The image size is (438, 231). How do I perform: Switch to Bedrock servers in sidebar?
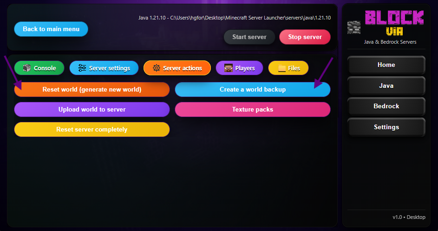point(386,106)
